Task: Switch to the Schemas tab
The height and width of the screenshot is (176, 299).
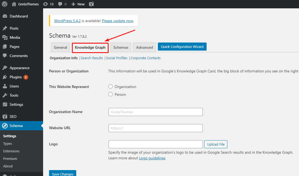Action: (x=121, y=47)
